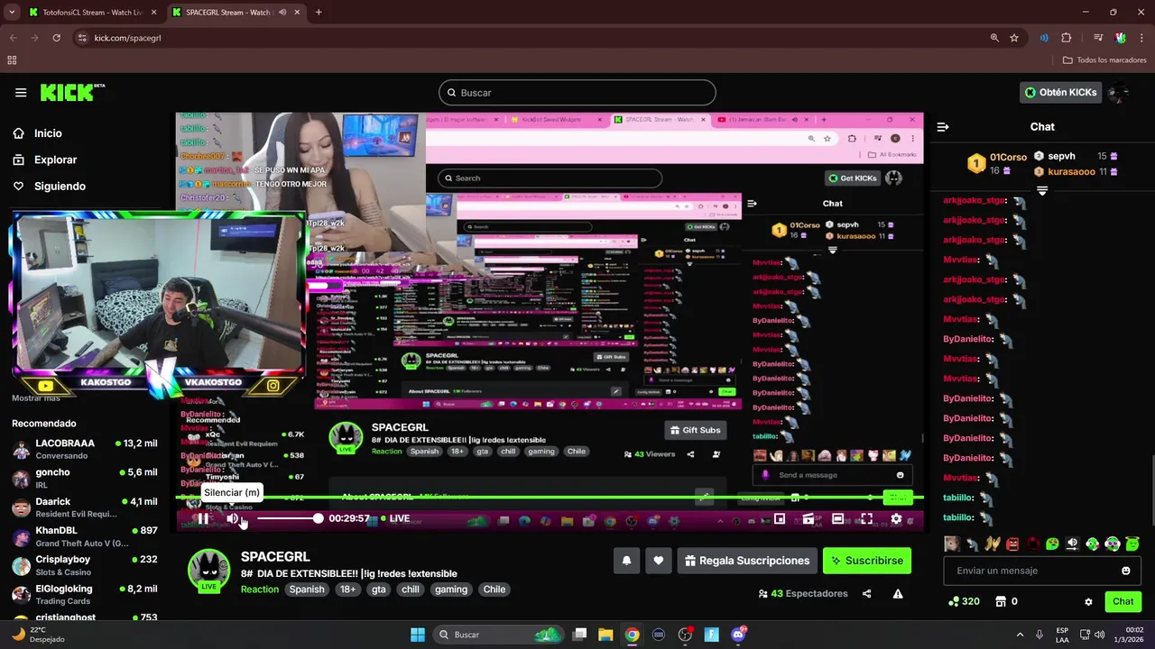Open the user profile avatar menu

(1119, 93)
